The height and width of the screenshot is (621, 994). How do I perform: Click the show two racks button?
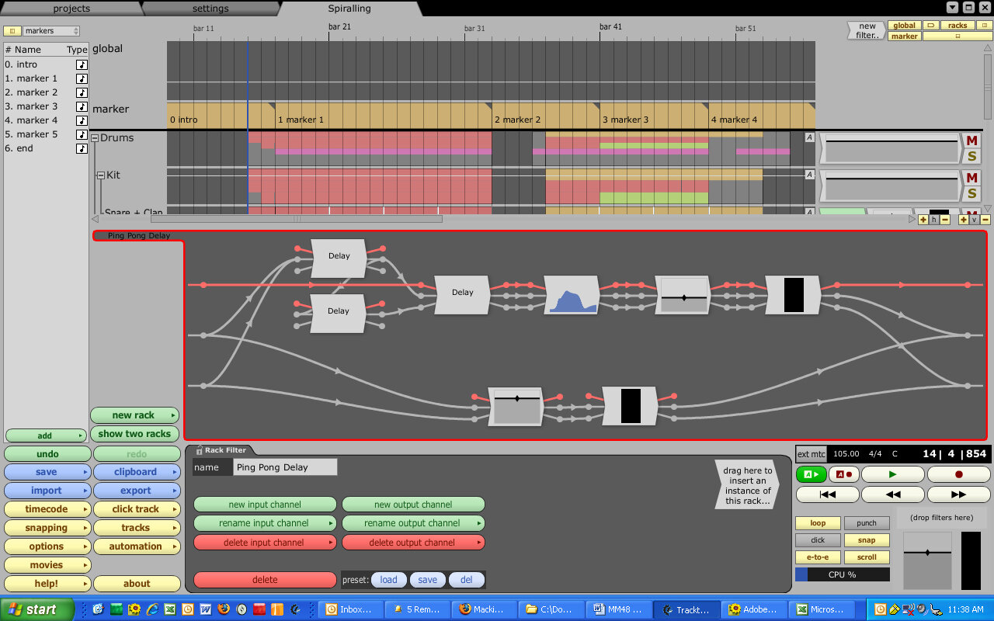pyautogui.click(x=134, y=434)
